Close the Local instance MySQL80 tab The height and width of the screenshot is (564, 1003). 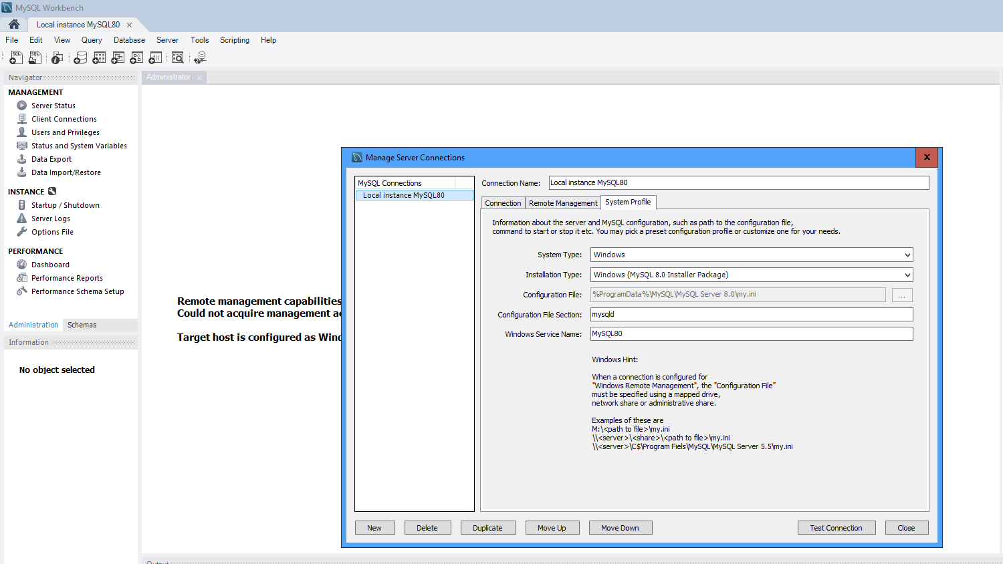point(129,25)
